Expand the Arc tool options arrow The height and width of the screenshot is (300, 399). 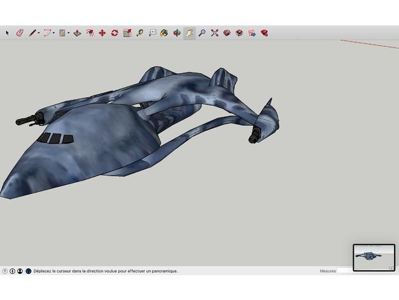54,32
